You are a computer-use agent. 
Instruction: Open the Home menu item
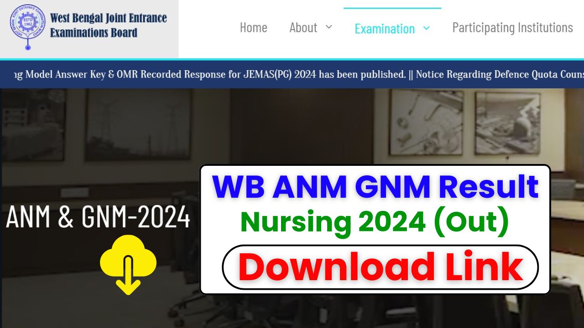pyautogui.click(x=254, y=28)
